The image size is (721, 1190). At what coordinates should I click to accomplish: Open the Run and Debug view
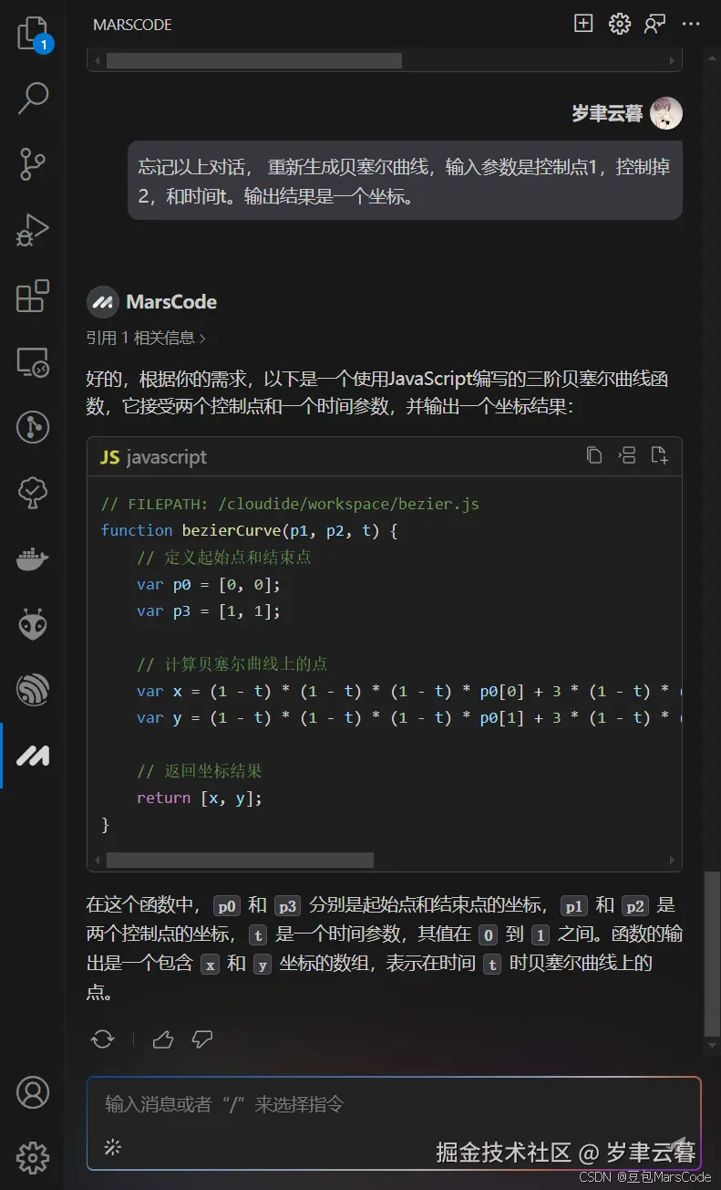click(x=33, y=231)
